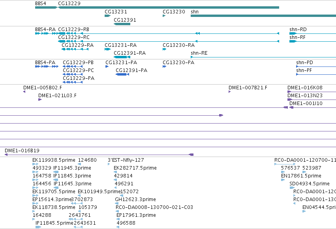Image resolution: width=336 pixels, height=229 pixels.
Task: Click the 105379 EST label
Action: coord(88,207)
